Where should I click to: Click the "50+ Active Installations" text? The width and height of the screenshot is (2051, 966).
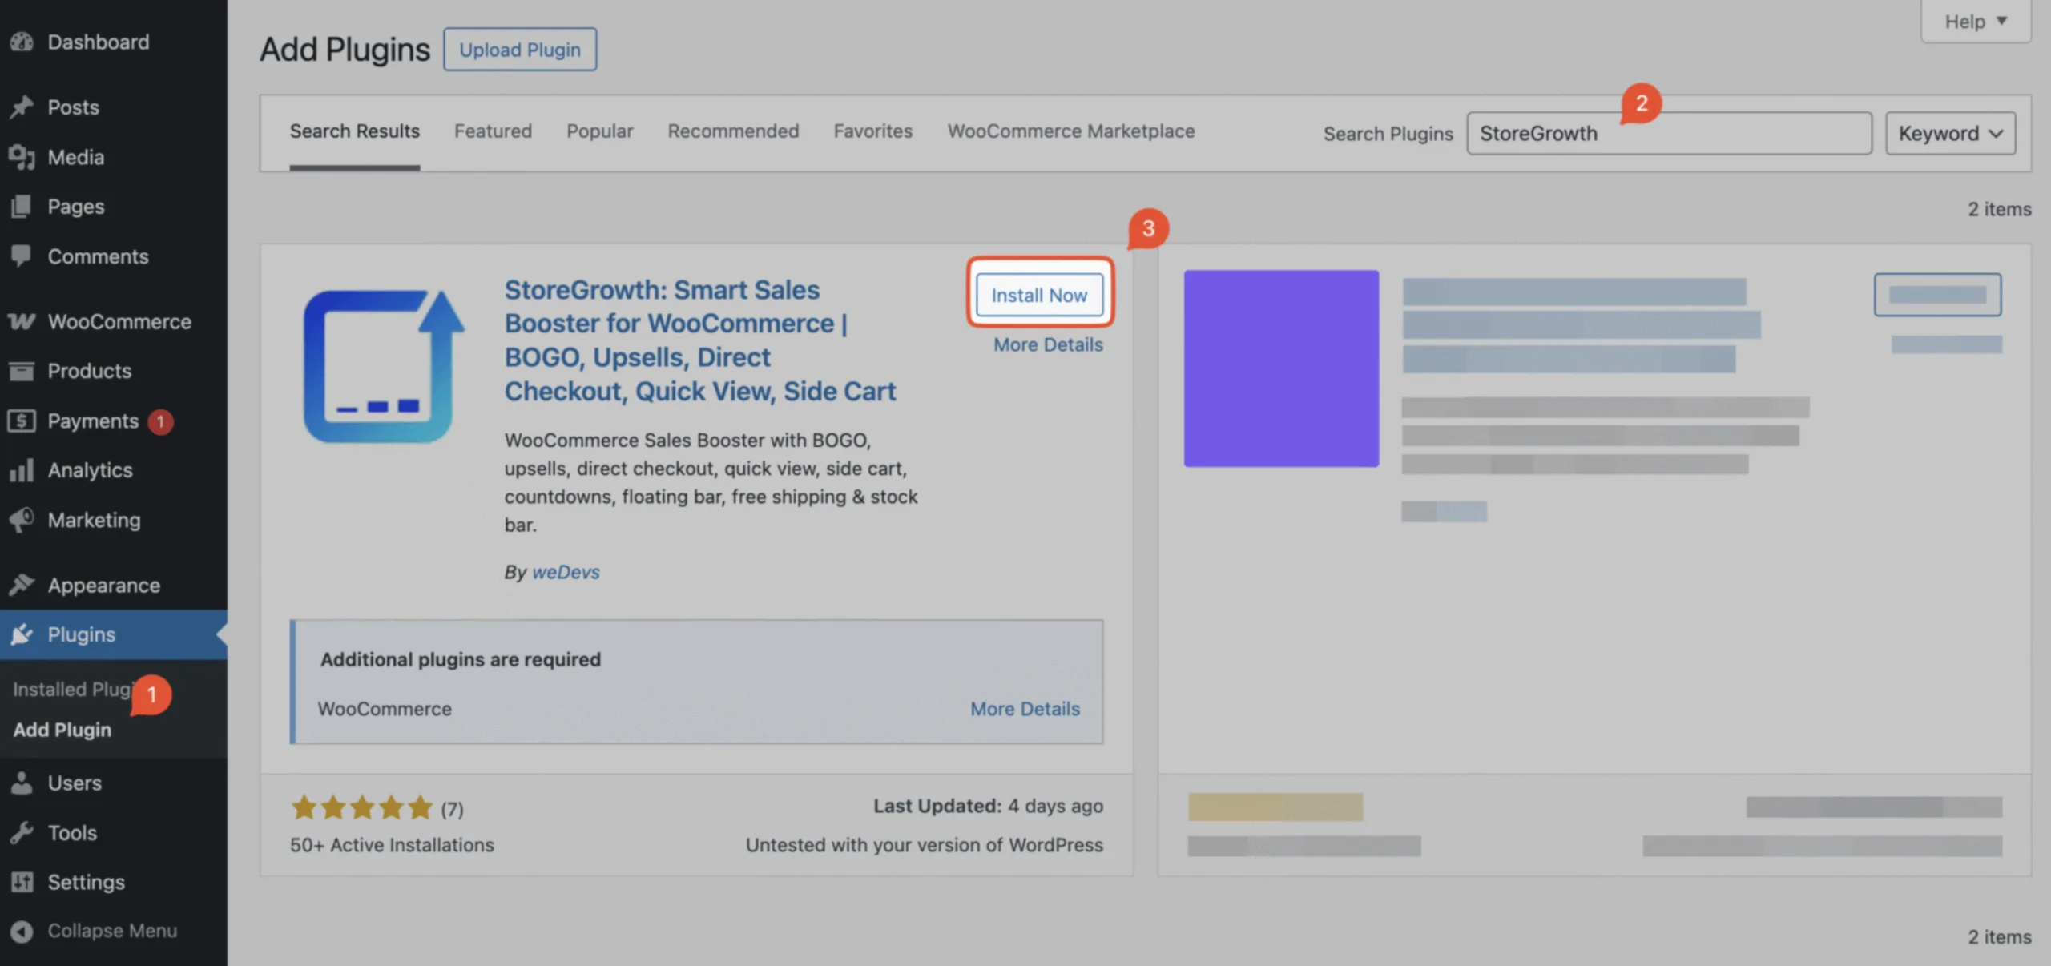[392, 845]
